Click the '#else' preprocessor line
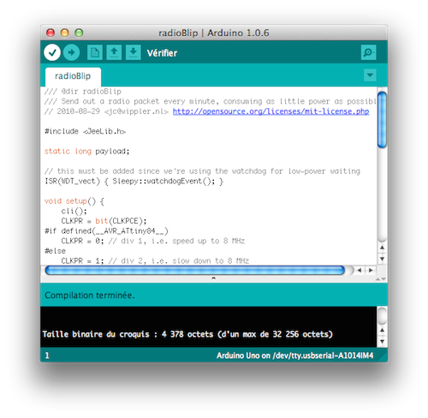Image resolution: width=428 pixels, height=418 pixels. pos(55,251)
